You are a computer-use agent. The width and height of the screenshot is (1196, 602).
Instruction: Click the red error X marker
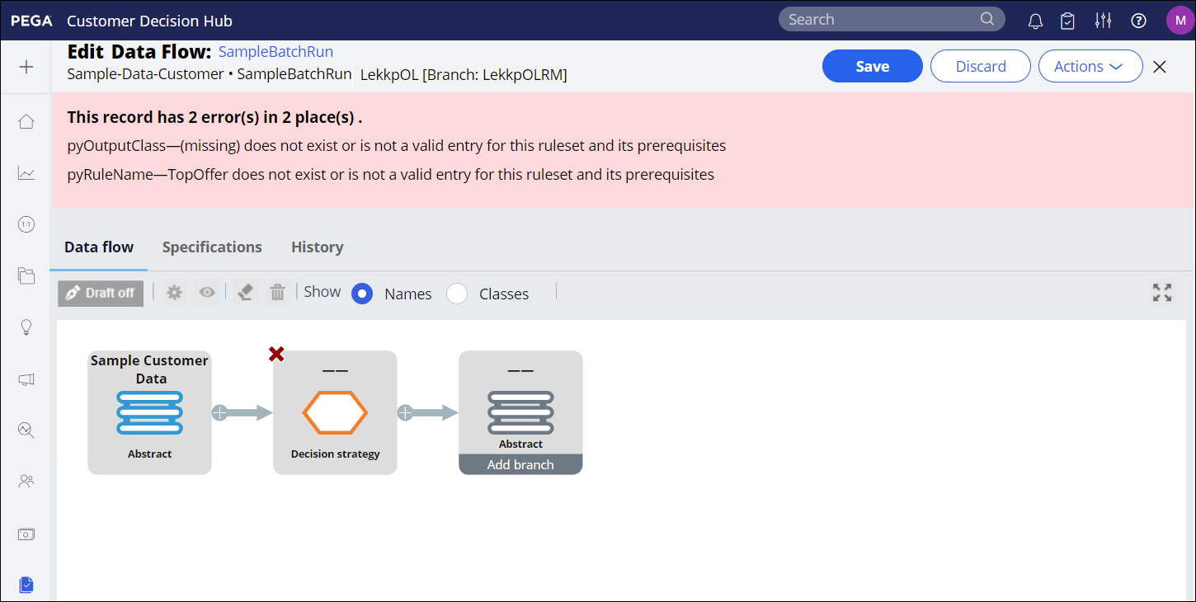276,354
